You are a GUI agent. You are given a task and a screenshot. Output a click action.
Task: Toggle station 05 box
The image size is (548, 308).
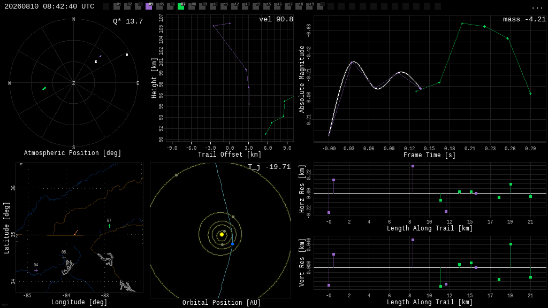point(159,6)
